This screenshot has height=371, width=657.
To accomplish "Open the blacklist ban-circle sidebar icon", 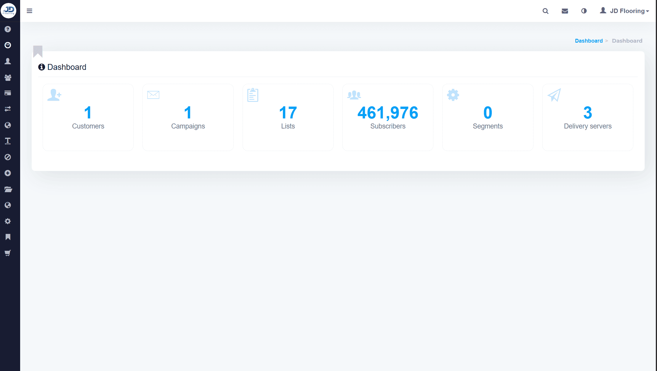I will 8,157.
